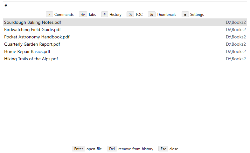
Task: Click D:\Books2 path on Birdwatching row
Action: tap(236, 30)
